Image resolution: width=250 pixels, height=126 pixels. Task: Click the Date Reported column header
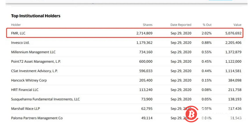pos(181,25)
